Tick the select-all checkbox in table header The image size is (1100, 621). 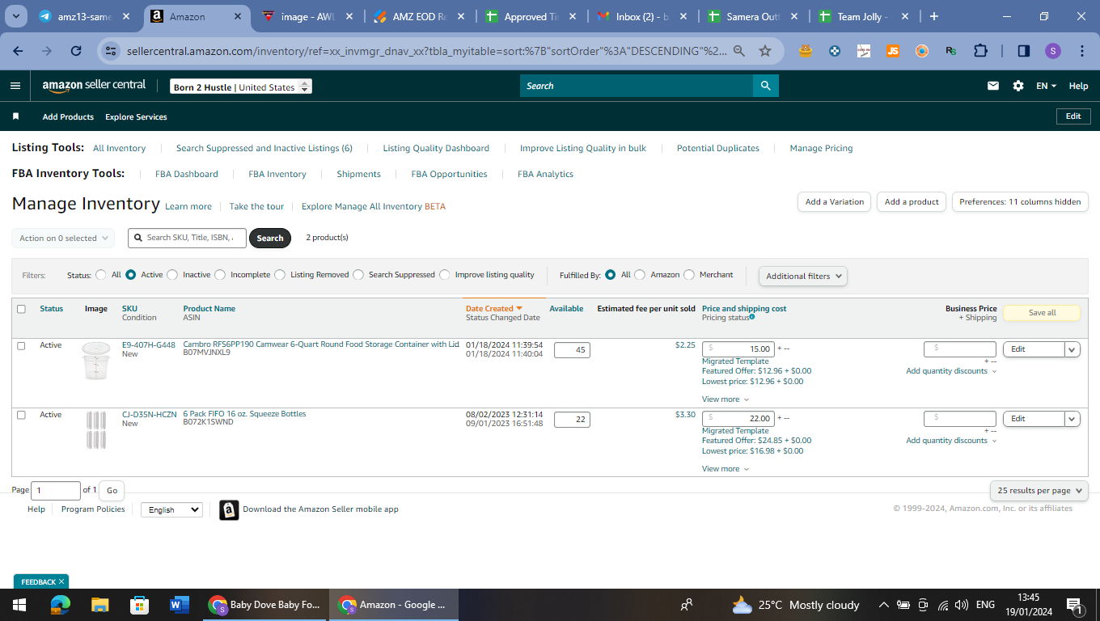click(x=21, y=309)
